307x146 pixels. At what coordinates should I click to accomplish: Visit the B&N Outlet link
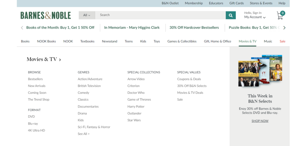click(170, 3)
